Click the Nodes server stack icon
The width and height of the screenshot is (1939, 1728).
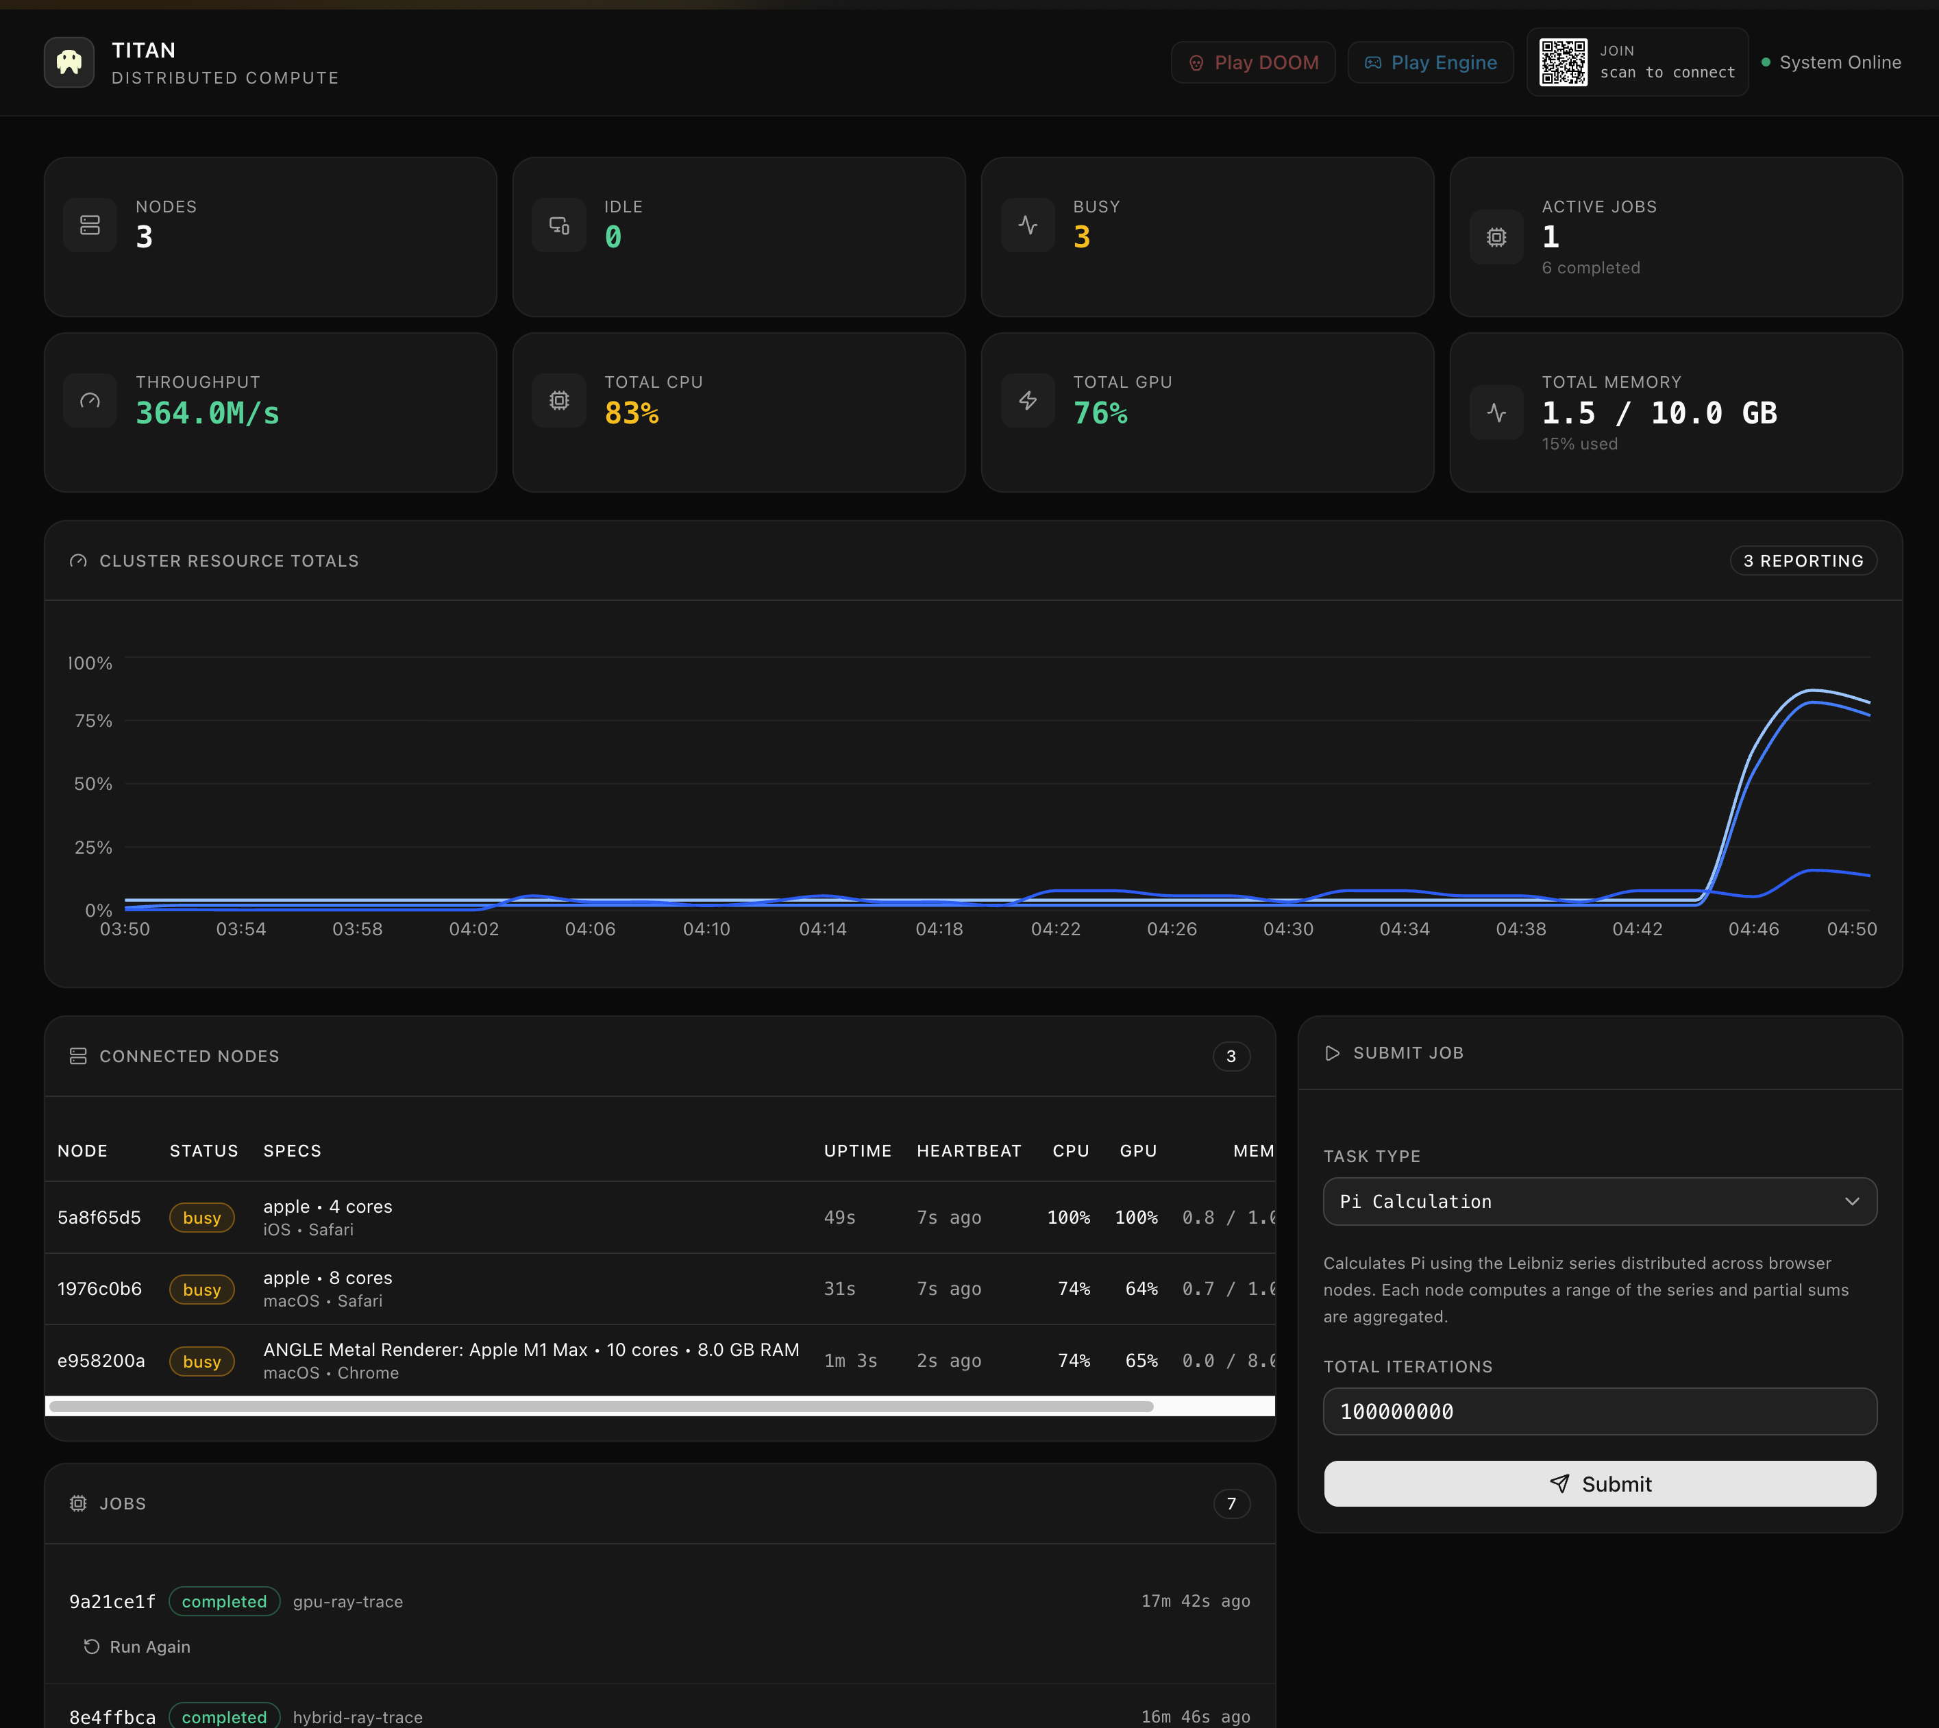pyautogui.click(x=90, y=225)
